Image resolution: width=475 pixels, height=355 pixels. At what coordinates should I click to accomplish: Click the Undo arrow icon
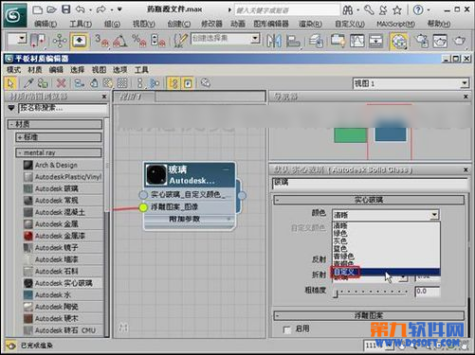(x=81, y=9)
